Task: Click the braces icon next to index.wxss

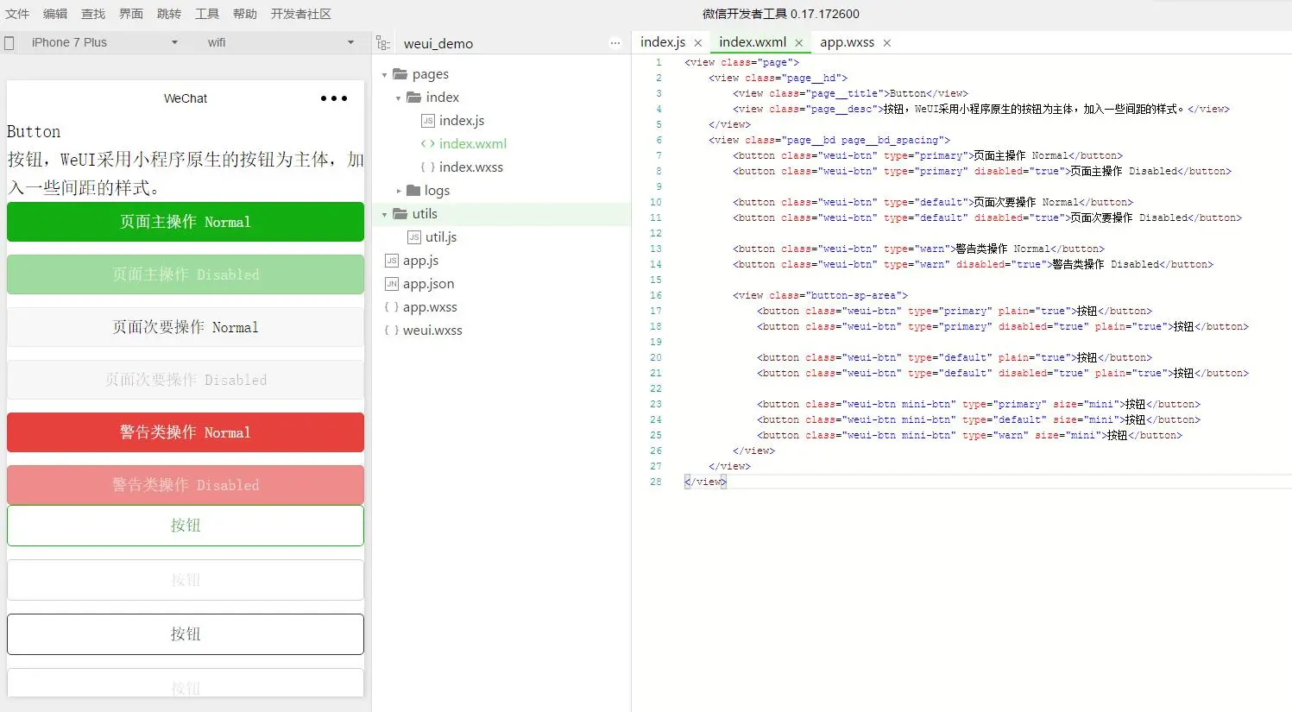Action: pyautogui.click(x=427, y=167)
